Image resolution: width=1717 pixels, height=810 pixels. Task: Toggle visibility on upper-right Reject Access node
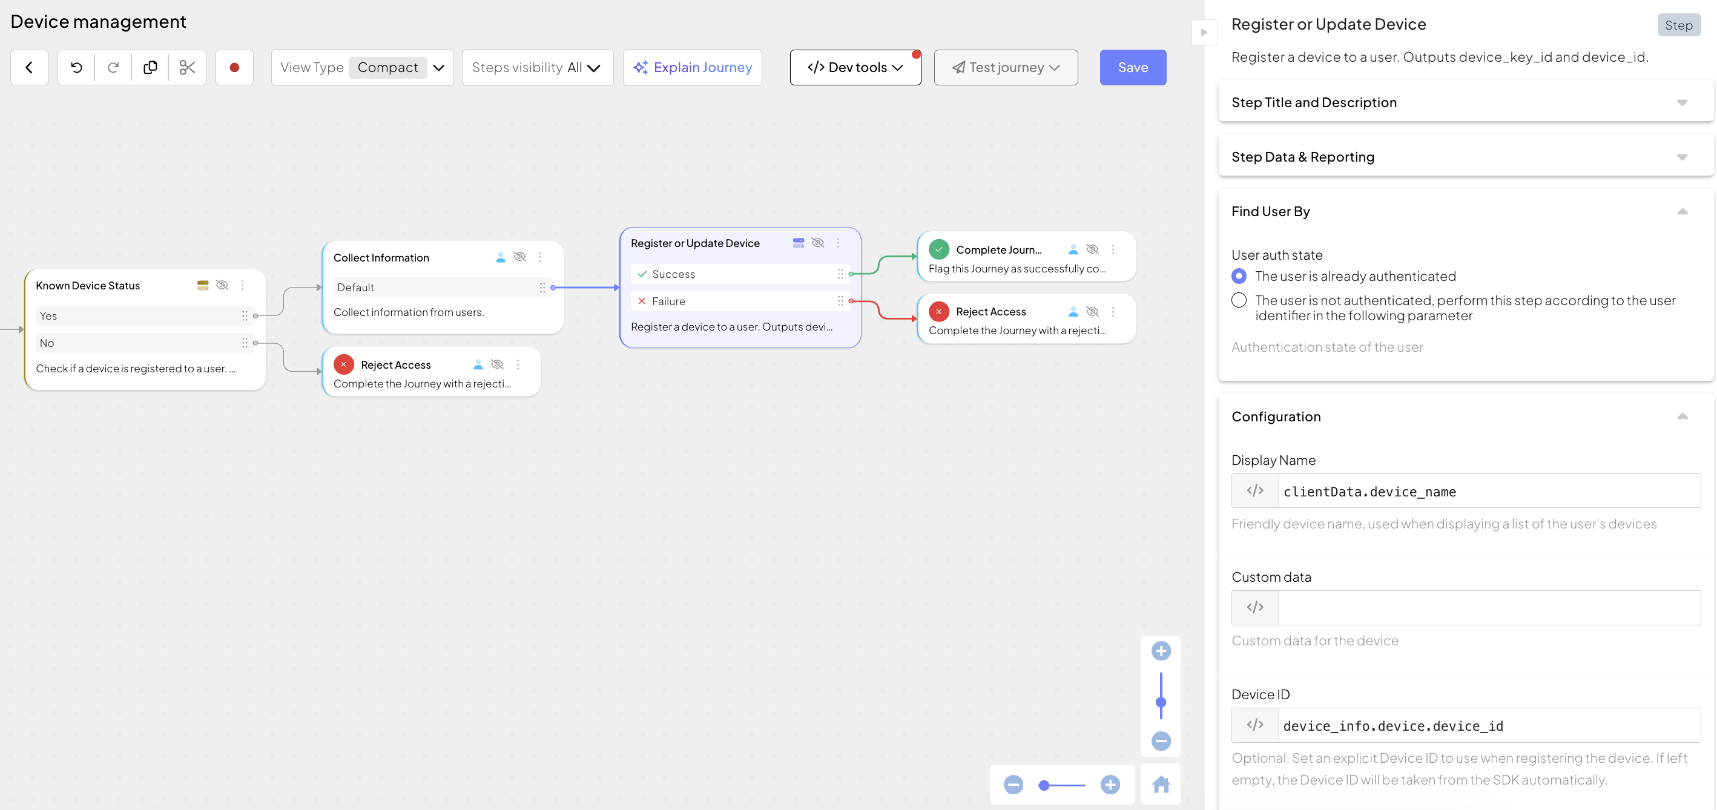pos(1092,311)
